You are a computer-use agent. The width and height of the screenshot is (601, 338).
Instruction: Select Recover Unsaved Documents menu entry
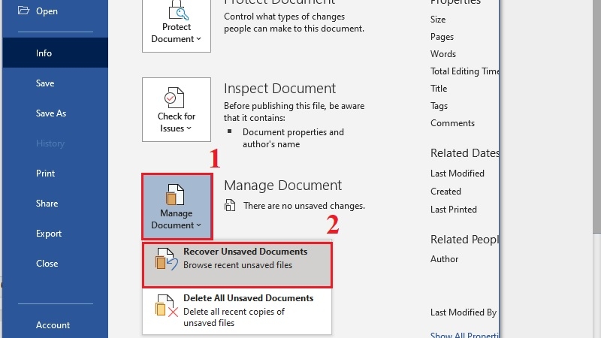237,264
